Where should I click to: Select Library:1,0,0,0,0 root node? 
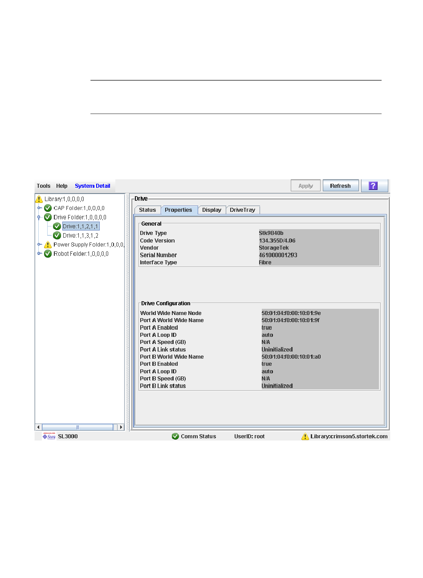(64, 199)
